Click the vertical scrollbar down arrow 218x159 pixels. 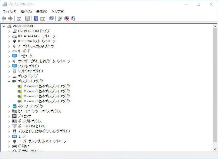click(215, 149)
